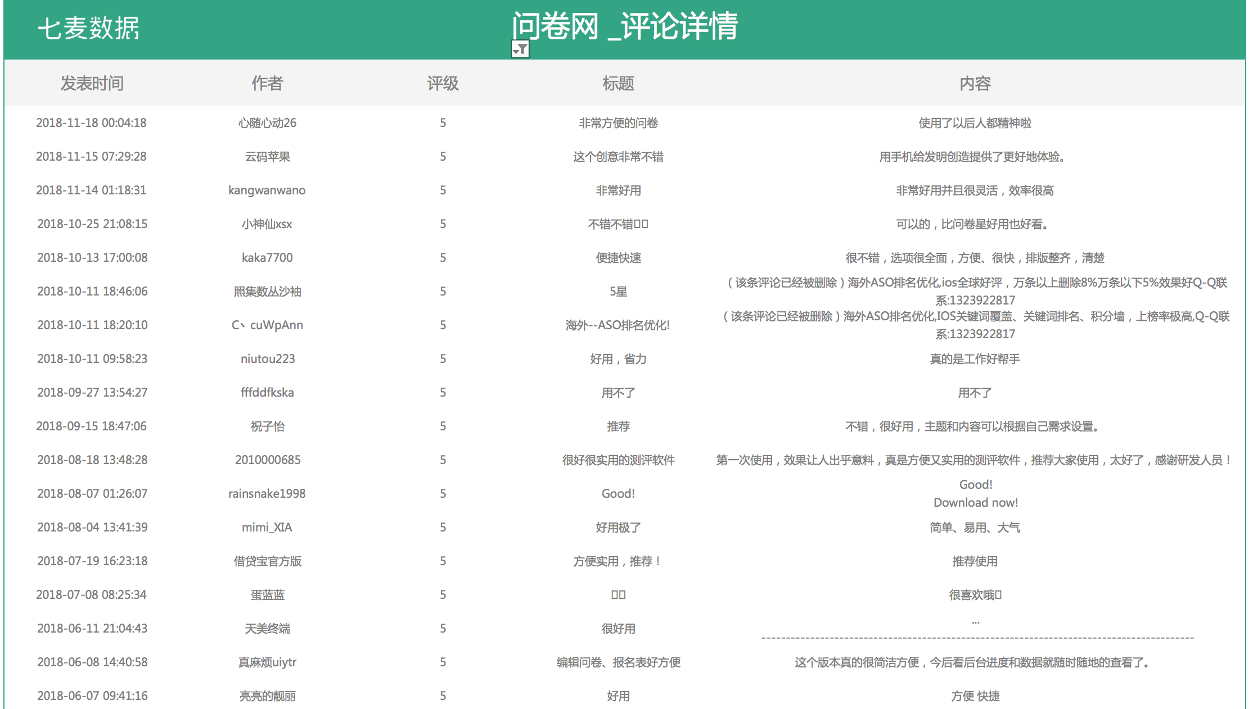
Task: Click author 2010000685
Action: click(x=268, y=460)
